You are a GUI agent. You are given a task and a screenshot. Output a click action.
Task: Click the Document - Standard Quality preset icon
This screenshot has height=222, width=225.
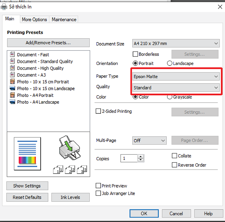[x=12, y=61]
